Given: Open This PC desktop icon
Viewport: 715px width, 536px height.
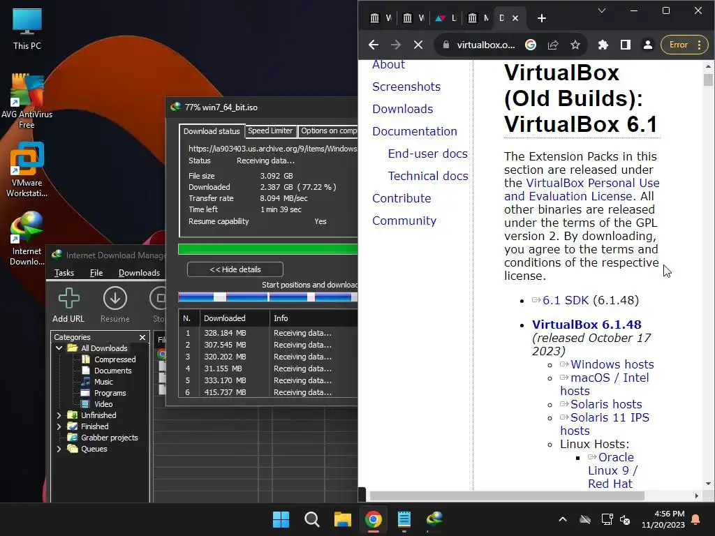Looking at the screenshot, I should tap(27, 29).
